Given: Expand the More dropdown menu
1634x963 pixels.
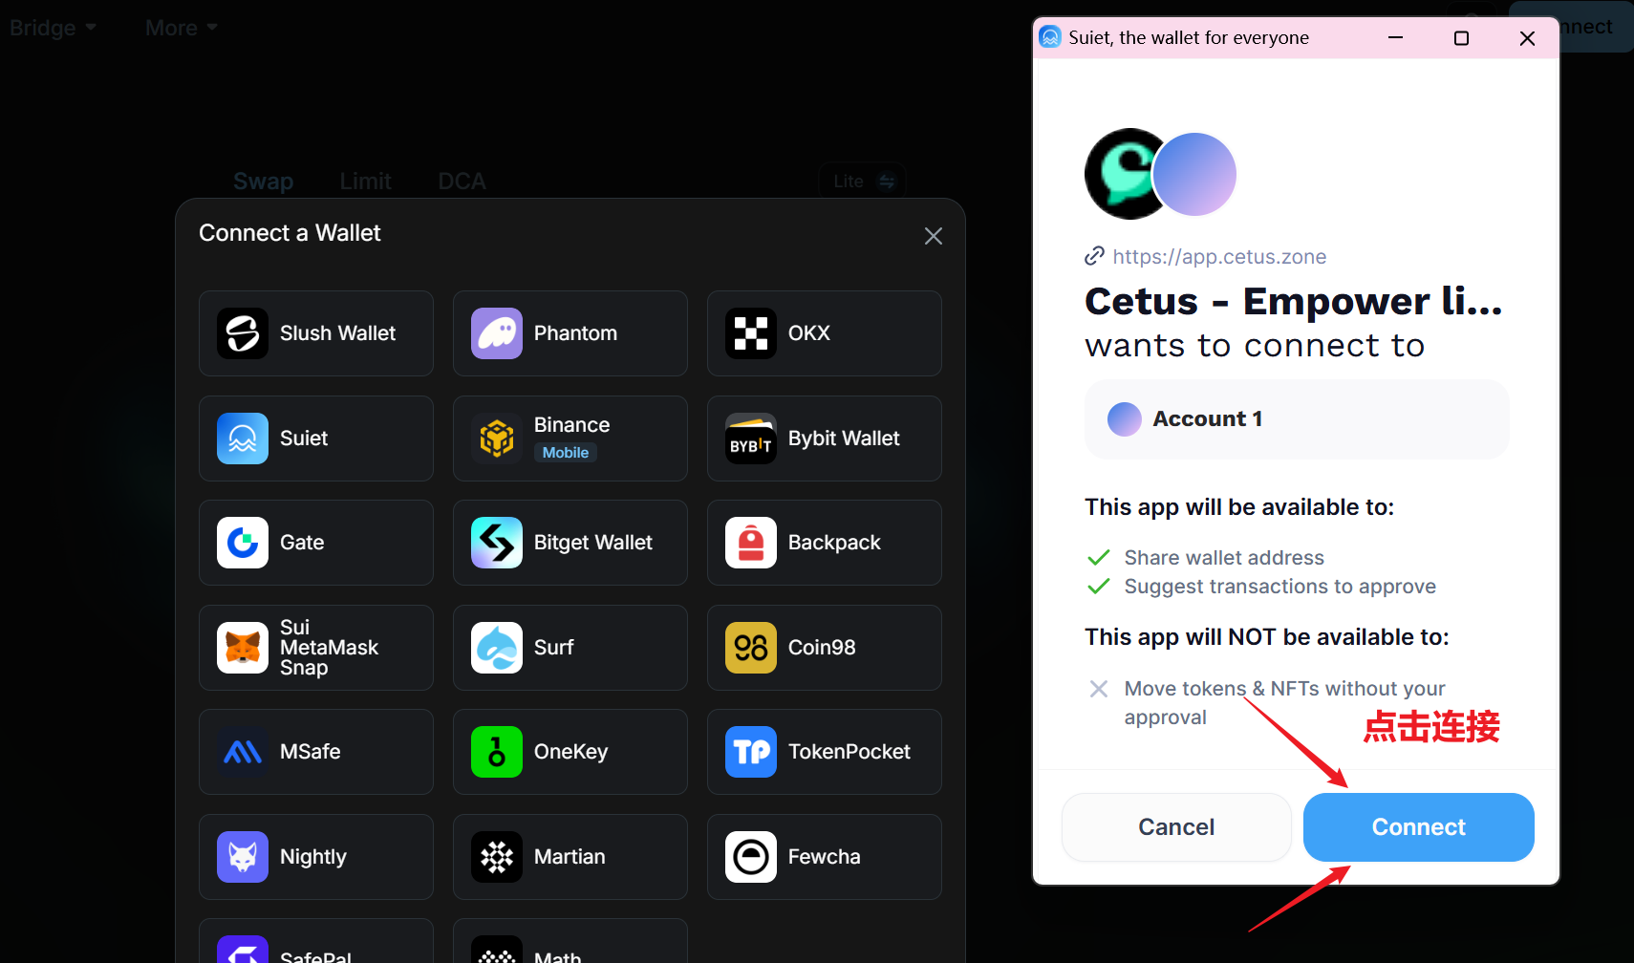Looking at the screenshot, I should click(181, 28).
